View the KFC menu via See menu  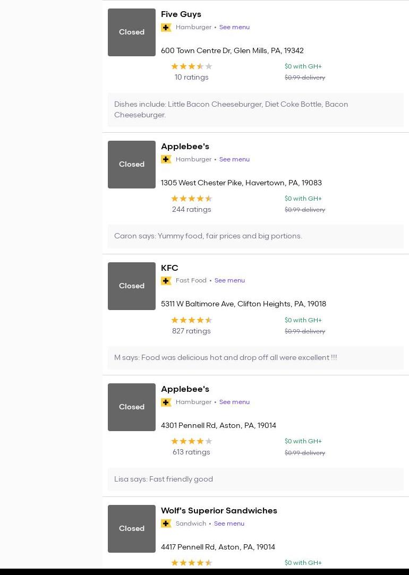coord(229,280)
